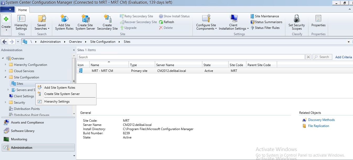Select the Home ribbon tab
The width and height of the screenshot is (353, 160).
[x=23, y=10]
